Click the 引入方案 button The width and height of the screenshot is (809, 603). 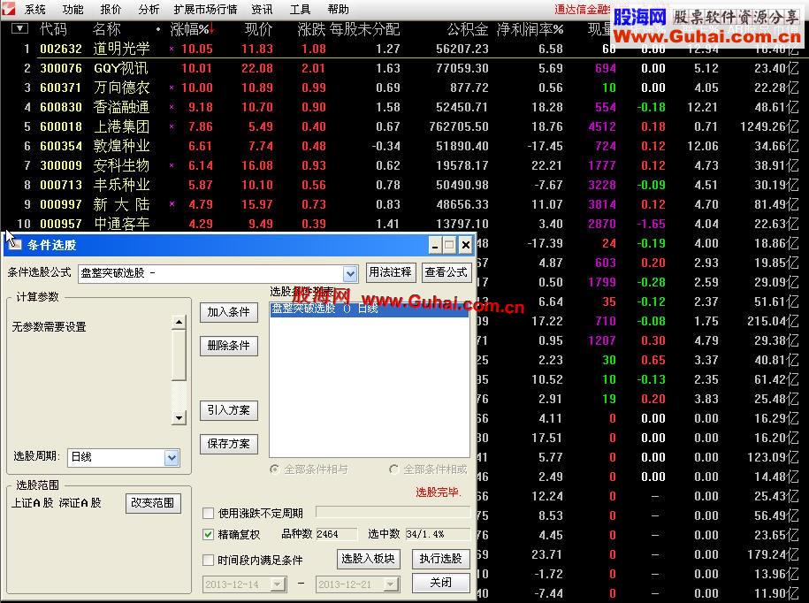tap(229, 410)
